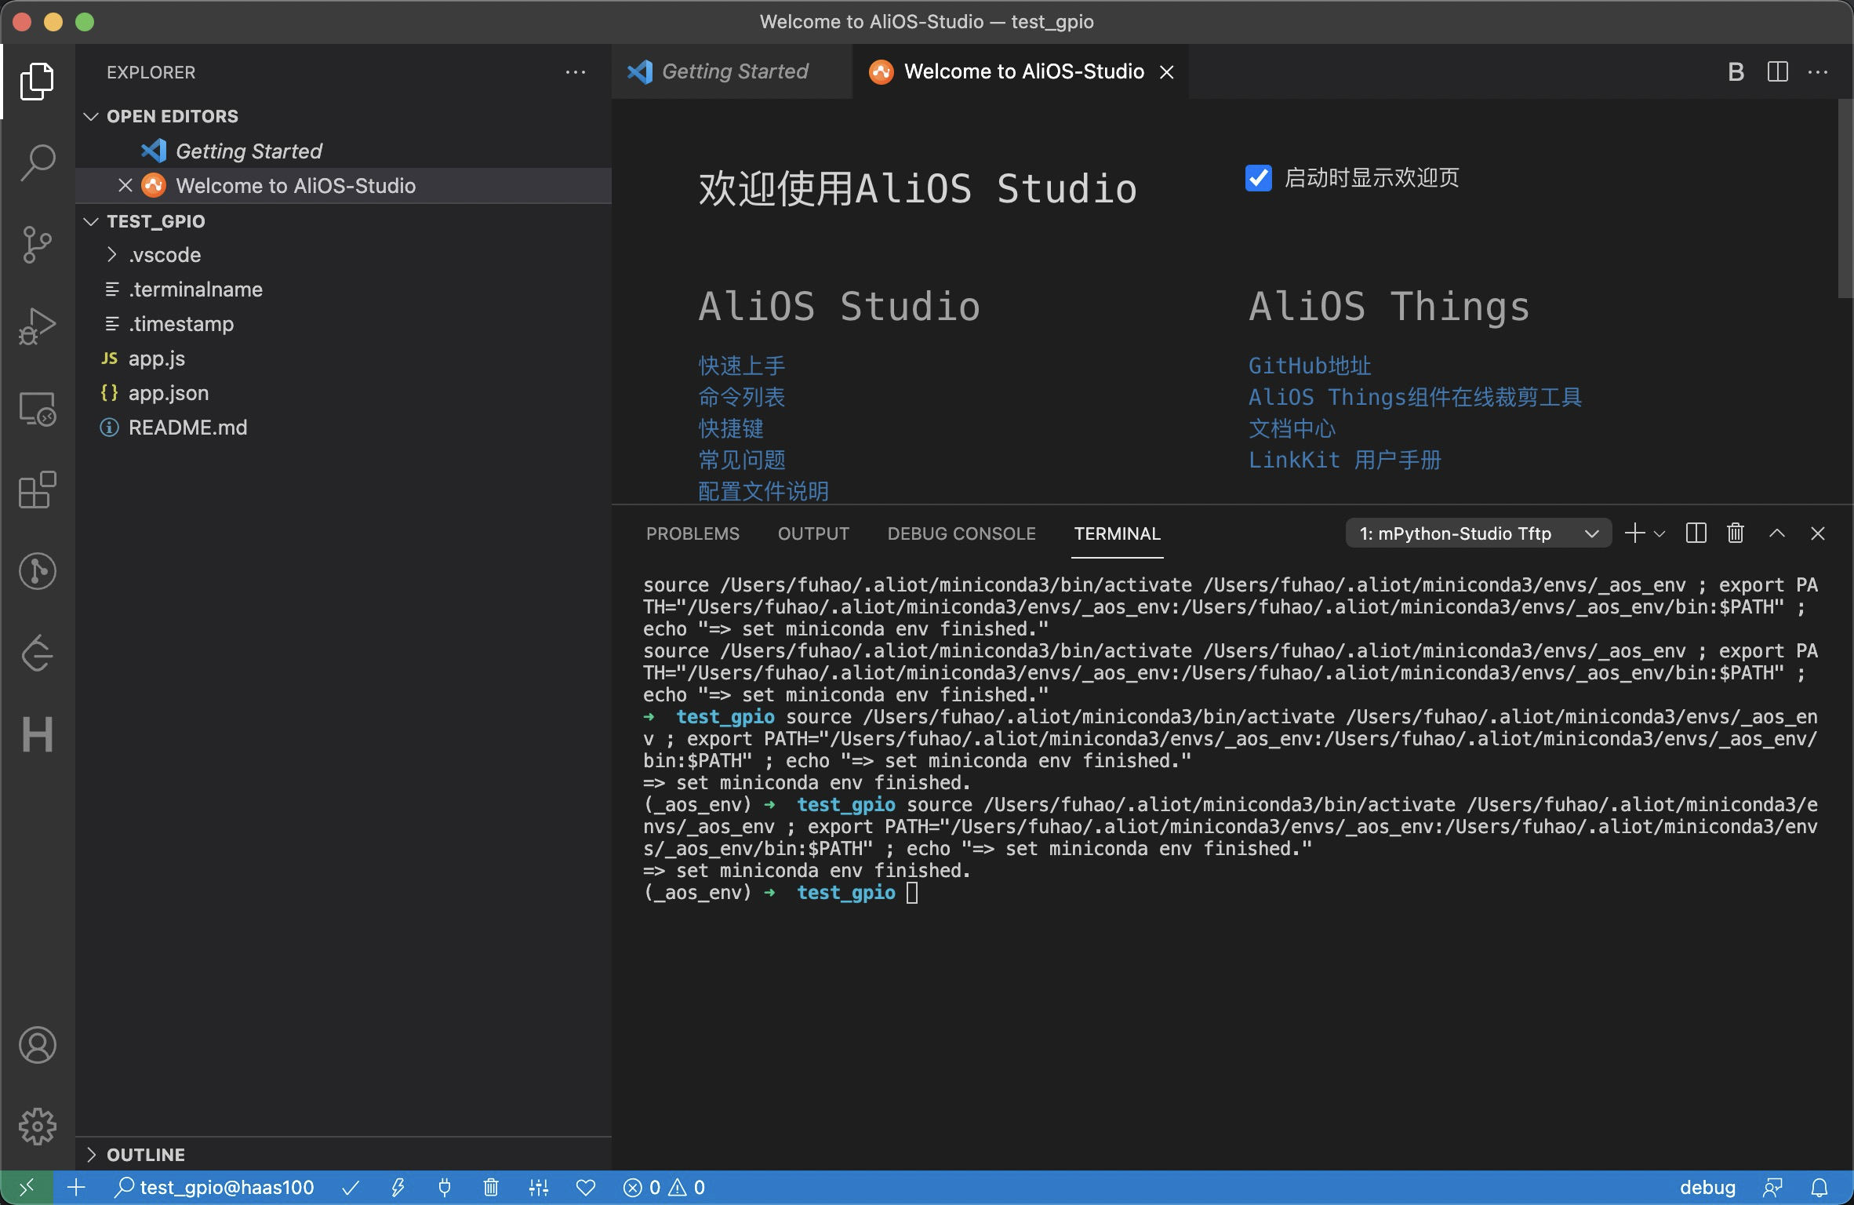Open the 快速上手 link
Screen dimensions: 1854x1205
pos(741,366)
